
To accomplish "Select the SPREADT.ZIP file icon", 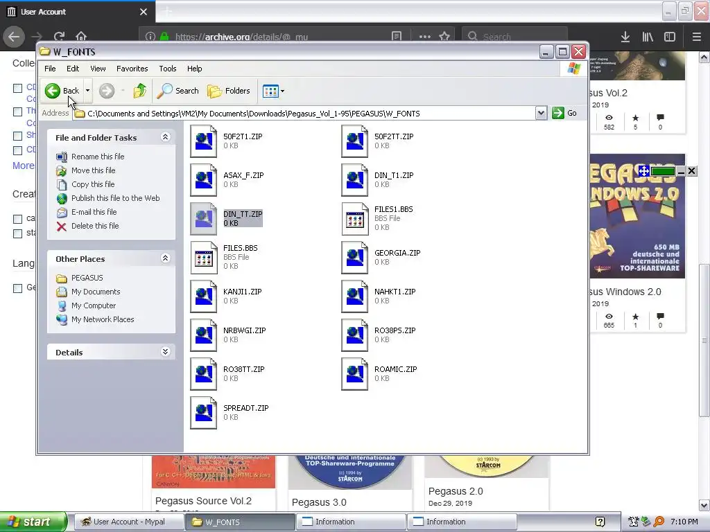I will tap(203, 414).
